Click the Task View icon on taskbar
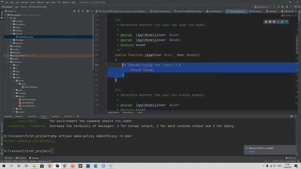 (26, 166)
